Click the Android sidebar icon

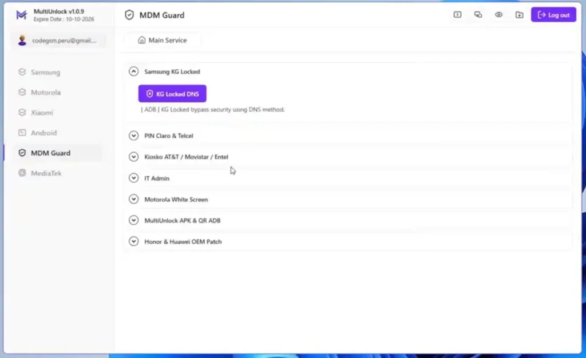pyautogui.click(x=22, y=132)
